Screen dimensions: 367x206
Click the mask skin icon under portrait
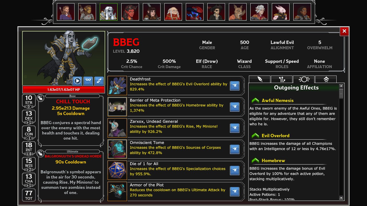tap(88, 81)
